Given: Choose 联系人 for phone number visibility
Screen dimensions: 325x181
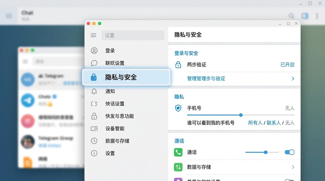Looking at the screenshot, I should click(274, 123).
